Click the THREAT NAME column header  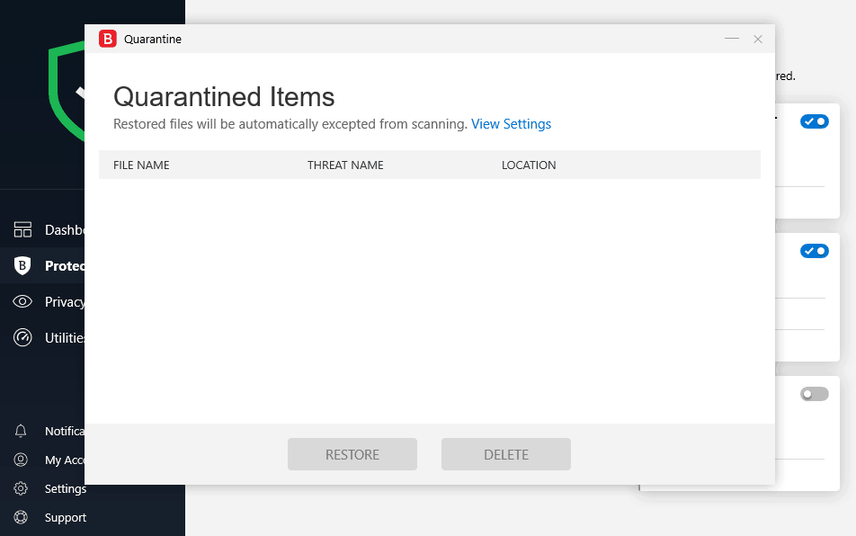344,165
